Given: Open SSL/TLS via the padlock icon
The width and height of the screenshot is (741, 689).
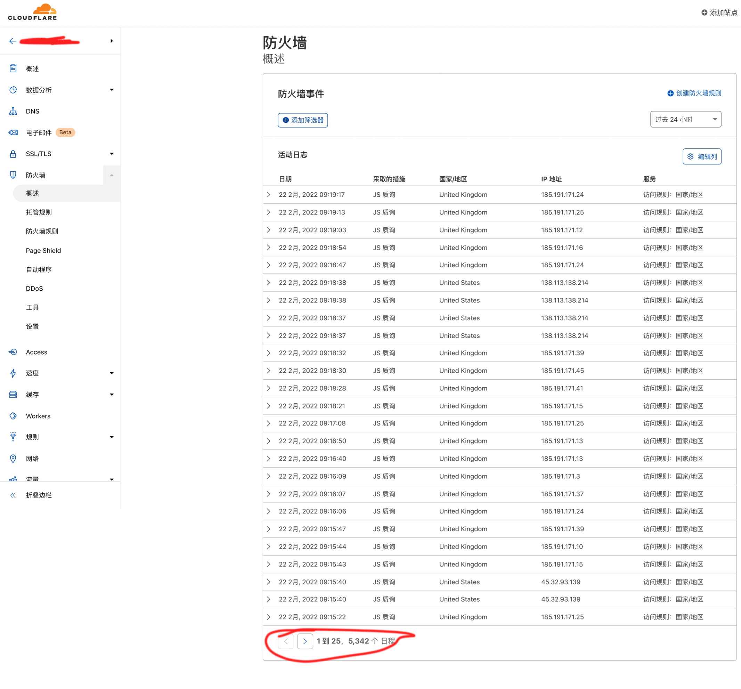Looking at the screenshot, I should [13, 154].
